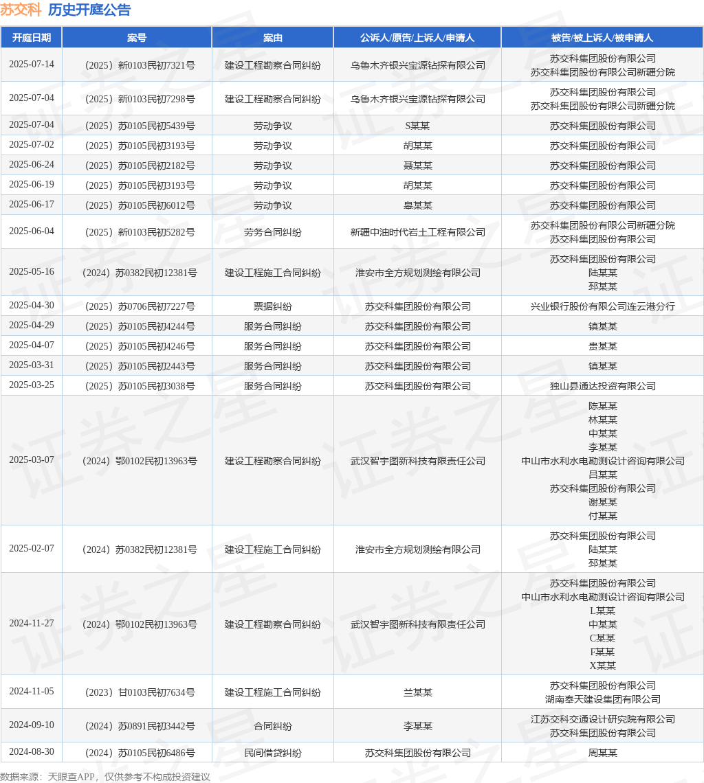This screenshot has width=704, height=783.
Task: Click the date 2025-04-30
Action: click(x=32, y=305)
